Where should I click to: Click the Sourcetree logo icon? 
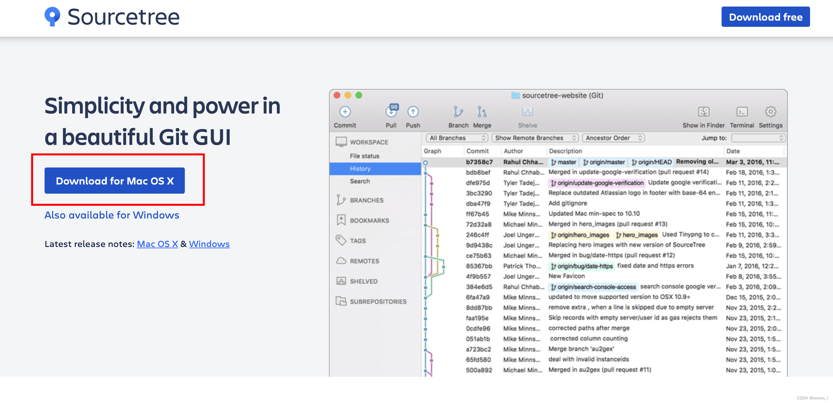click(x=52, y=16)
